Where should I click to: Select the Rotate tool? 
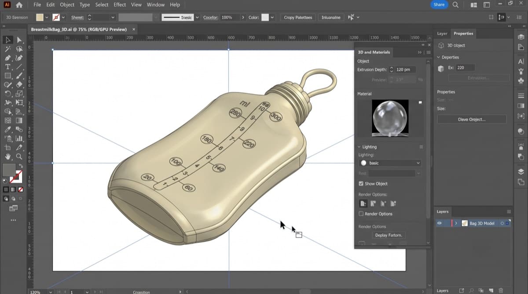coord(7,94)
